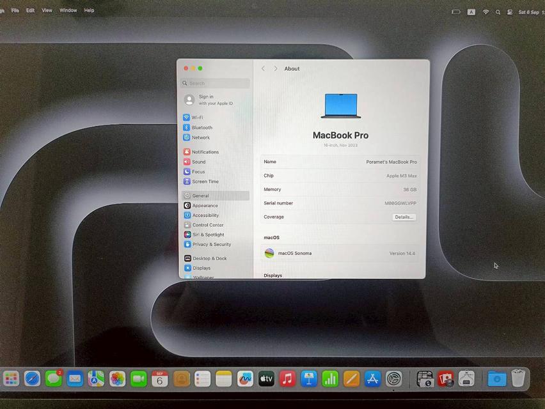Open Photo Booth from the Dock

446,379
